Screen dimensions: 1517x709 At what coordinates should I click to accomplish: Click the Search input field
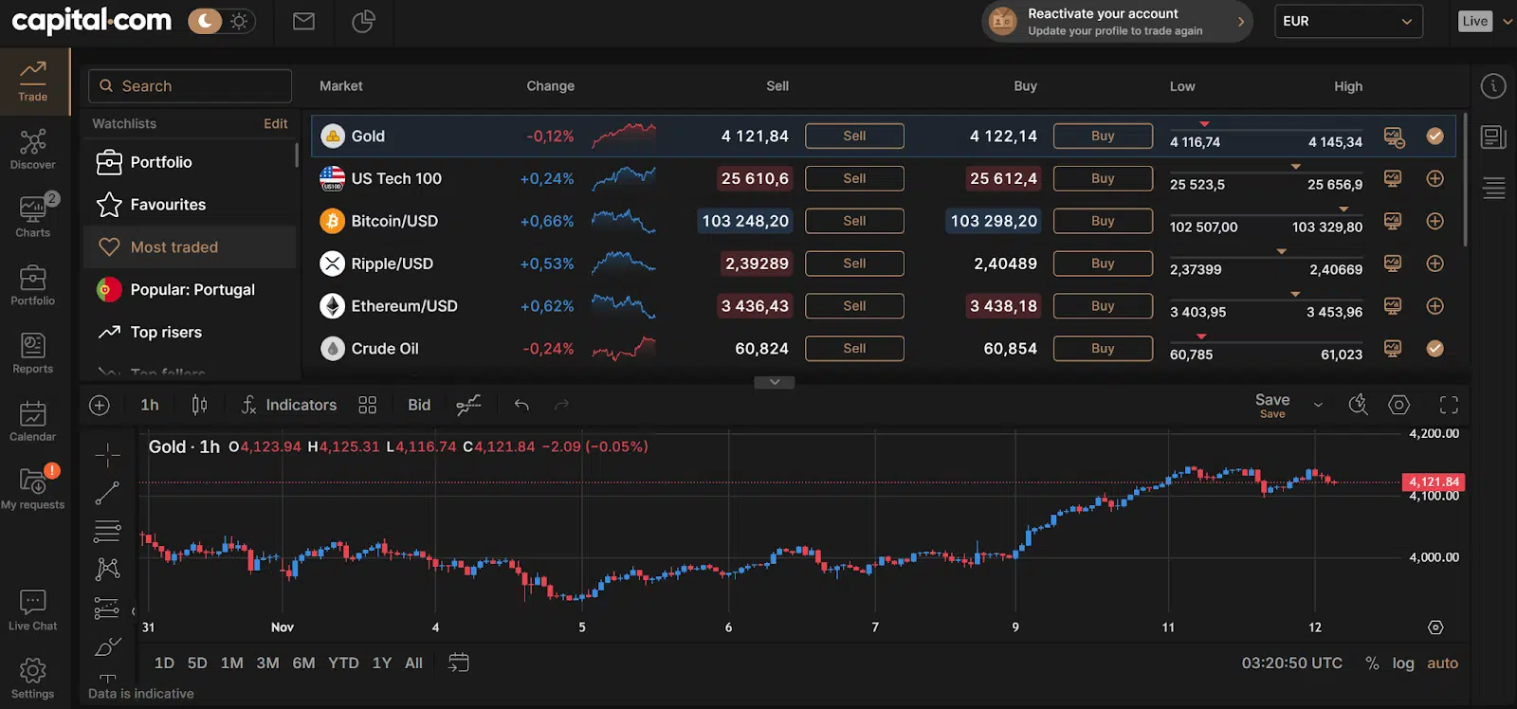pos(190,86)
